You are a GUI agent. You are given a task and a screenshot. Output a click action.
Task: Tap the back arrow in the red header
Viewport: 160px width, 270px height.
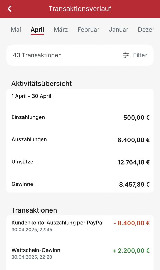tap(9, 9)
